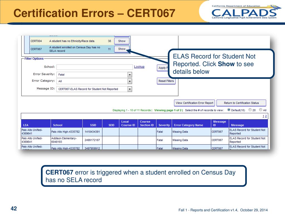Click Show button for CERT004 row

coord(122,41)
